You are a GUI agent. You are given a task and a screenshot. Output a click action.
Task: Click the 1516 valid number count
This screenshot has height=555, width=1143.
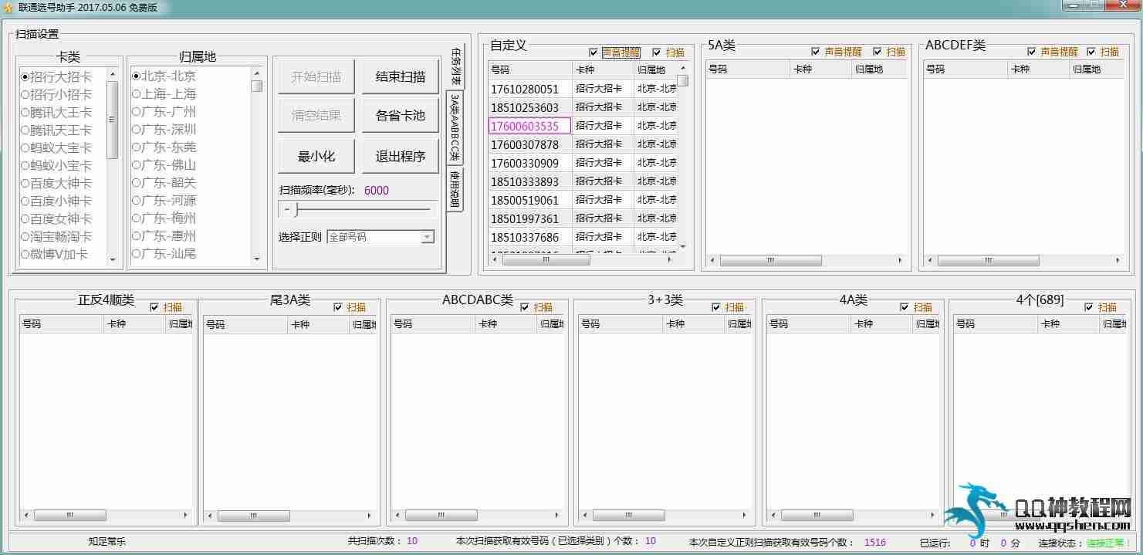click(875, 542)
